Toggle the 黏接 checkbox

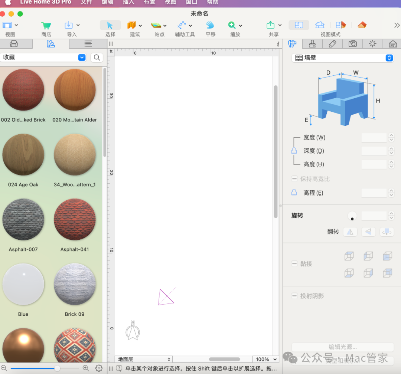pyautogui.click(x=294, y=263)
